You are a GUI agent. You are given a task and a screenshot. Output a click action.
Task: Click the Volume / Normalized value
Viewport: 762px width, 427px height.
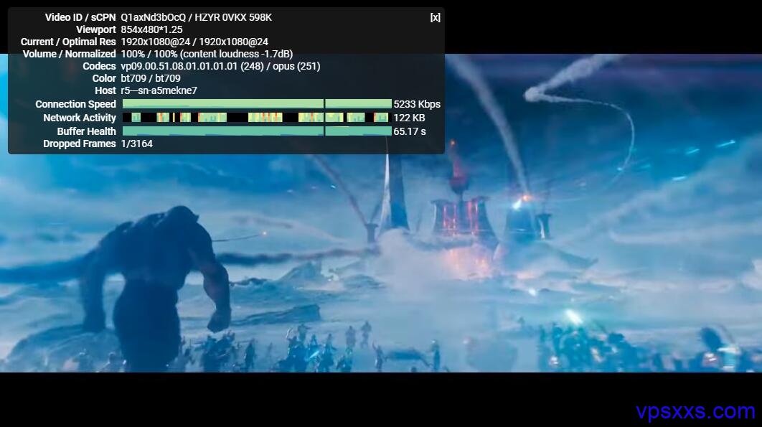click(x=207, y=54)
